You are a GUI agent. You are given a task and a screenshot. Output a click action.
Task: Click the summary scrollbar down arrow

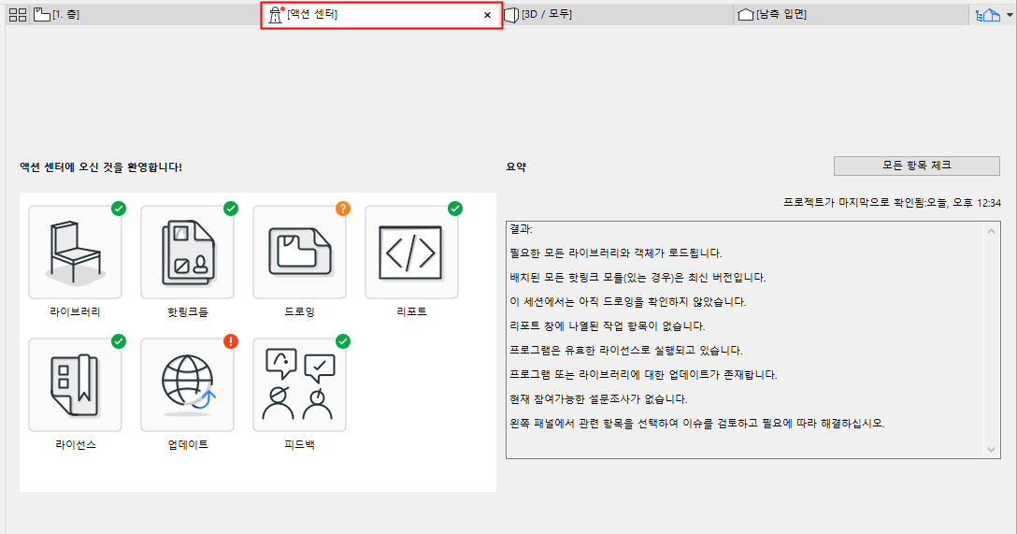click(x=991, y=450)
